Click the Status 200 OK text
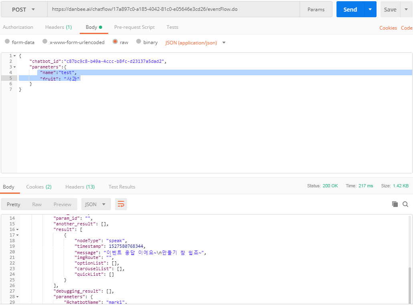Screen dimensions: 413x305 pyautogui.click(x=322, y=186)
